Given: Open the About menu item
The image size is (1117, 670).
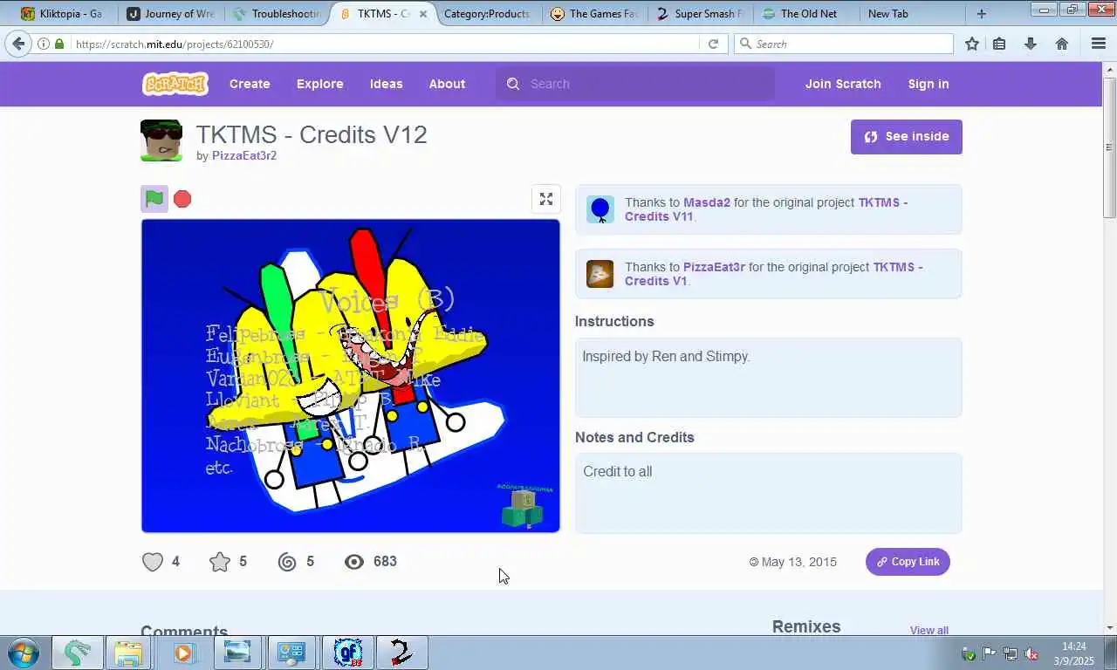Looking at the screenshot, I should (x=447, y=84).
